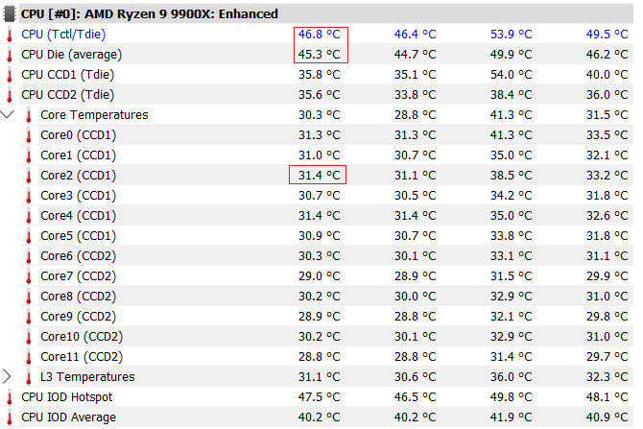The image size is (643, 429).
Task: Select the CPU CCD2 (Tdie) label
Action: 68,95
